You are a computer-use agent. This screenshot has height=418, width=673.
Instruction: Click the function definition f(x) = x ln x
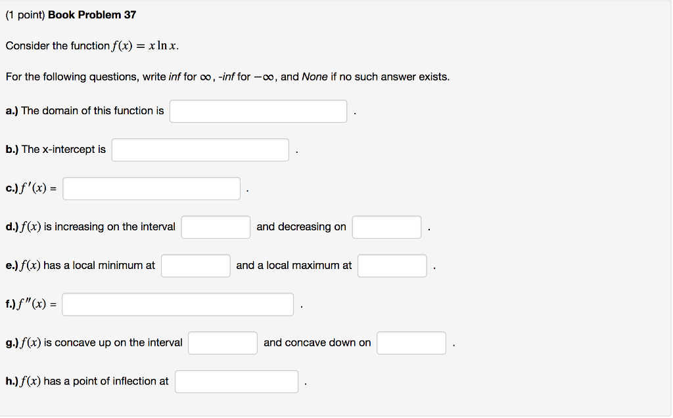(x=145, y=45)
